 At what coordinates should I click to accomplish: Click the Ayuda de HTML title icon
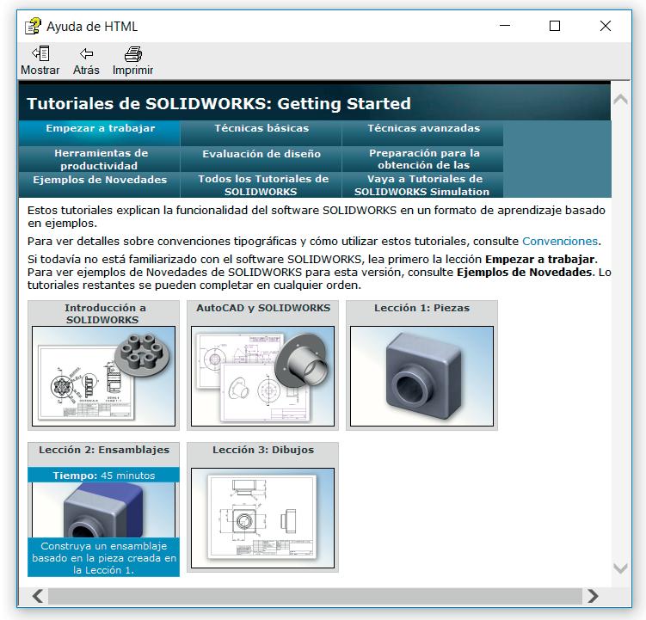(33, 26)
